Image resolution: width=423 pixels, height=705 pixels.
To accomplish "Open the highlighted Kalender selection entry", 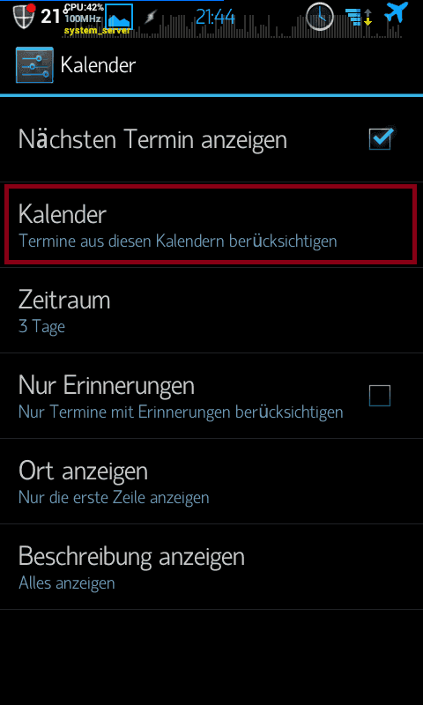I will tap(211, 225).
